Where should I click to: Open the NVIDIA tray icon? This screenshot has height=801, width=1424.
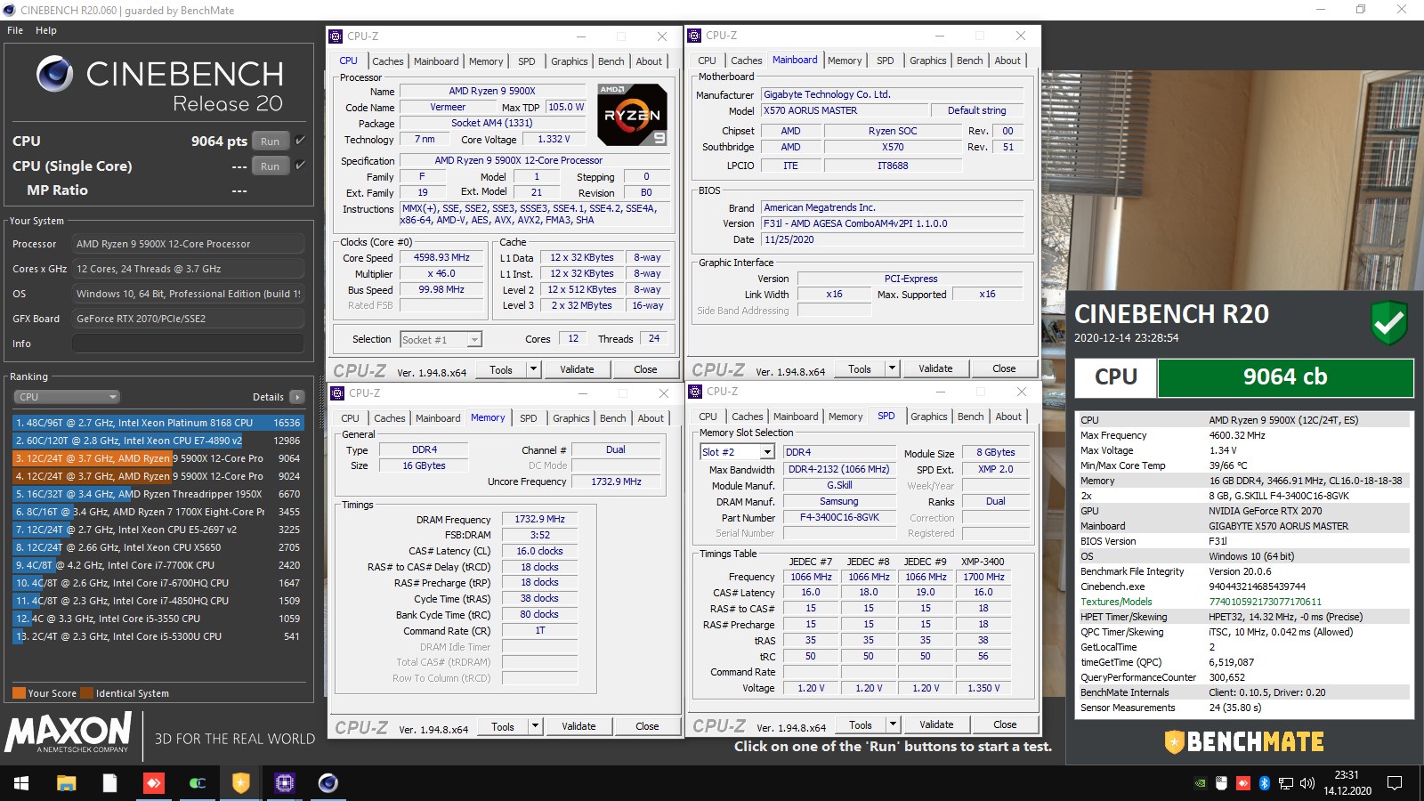1200,783
